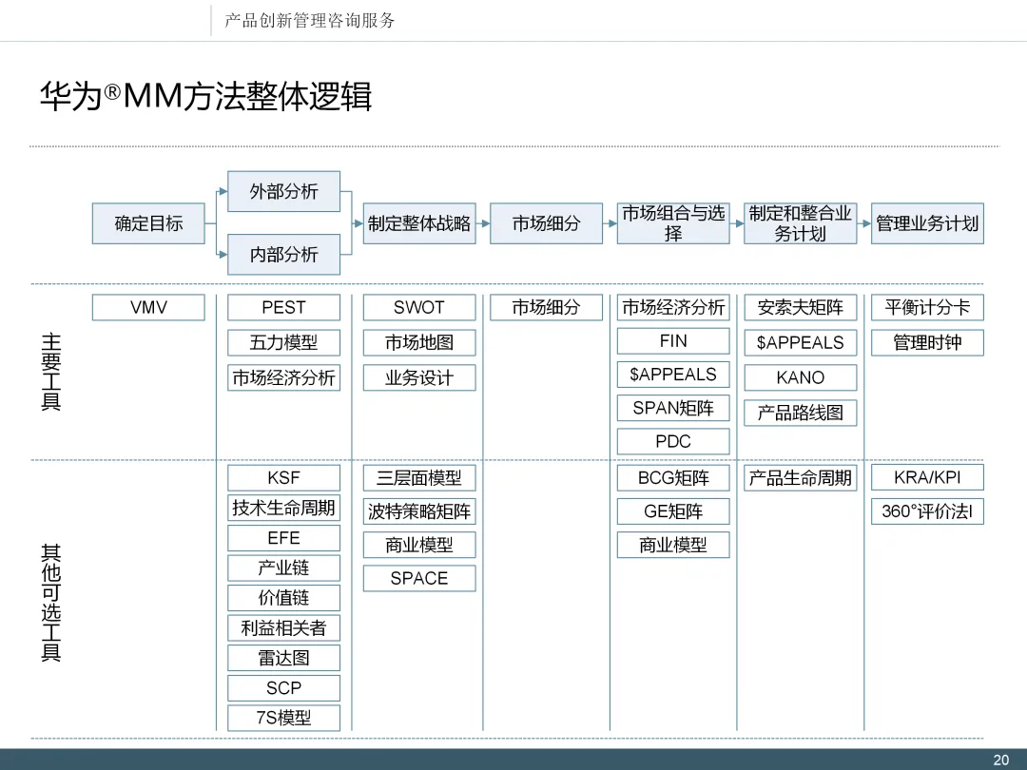Click the page number 20
The height and width of the screenshot is (770, 1027).
point(1000,760)
